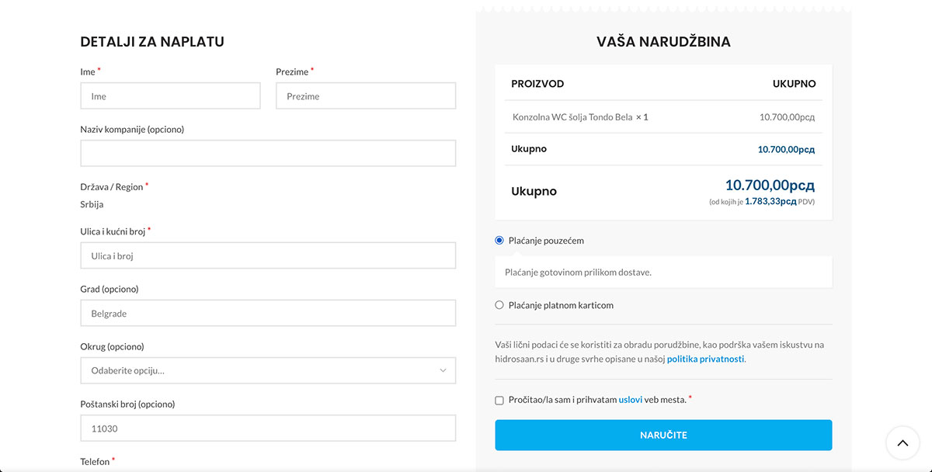This screenshot has width=932, height=472.
Task: Focus the Ime first name field
Action: [170, 96]
